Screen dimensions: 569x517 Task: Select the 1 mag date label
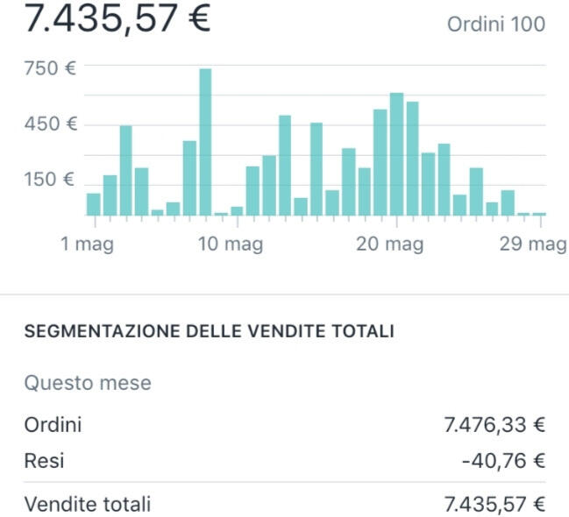(x=87, y=244)
